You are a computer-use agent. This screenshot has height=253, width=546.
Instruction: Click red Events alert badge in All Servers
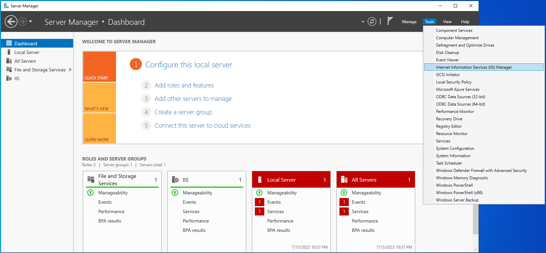point(344,202)
